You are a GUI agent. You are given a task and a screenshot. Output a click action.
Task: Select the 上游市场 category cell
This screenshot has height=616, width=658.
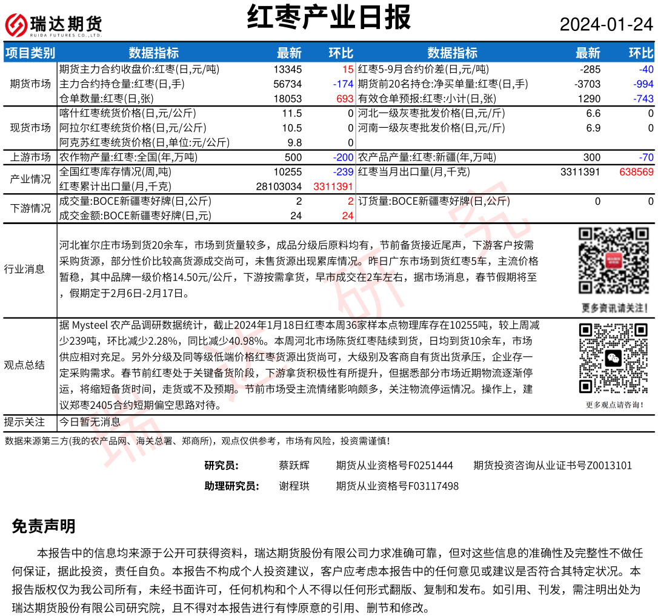(x=30, y=157)
